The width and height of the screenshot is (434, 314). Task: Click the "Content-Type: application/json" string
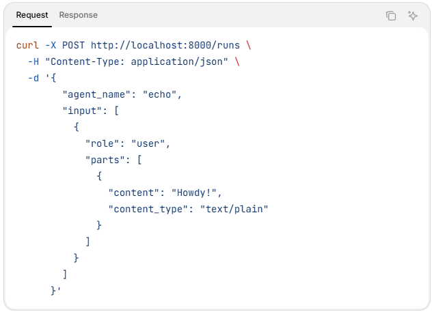coord(136,61)
